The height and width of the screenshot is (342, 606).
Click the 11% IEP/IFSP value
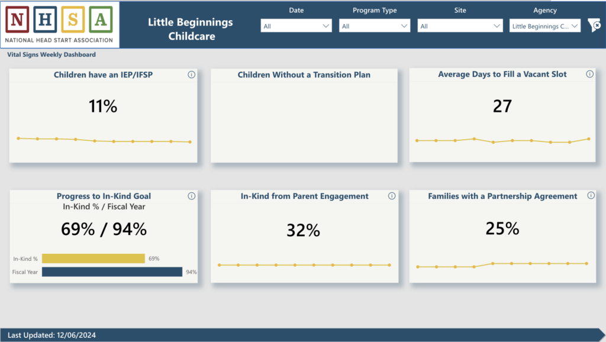(x=103, y=107)
